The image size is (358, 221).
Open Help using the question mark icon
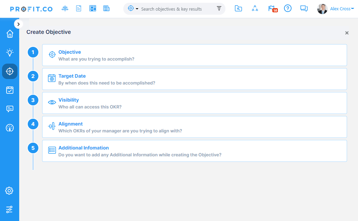[x=287, y=8]
